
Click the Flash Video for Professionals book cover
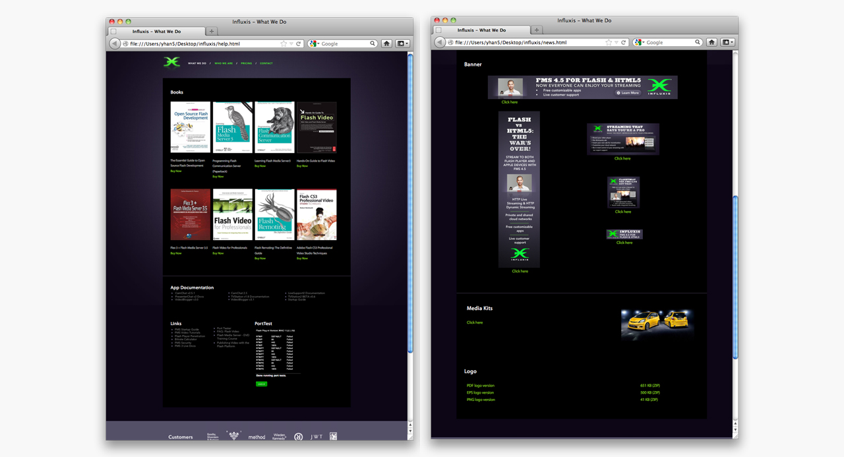233,214
